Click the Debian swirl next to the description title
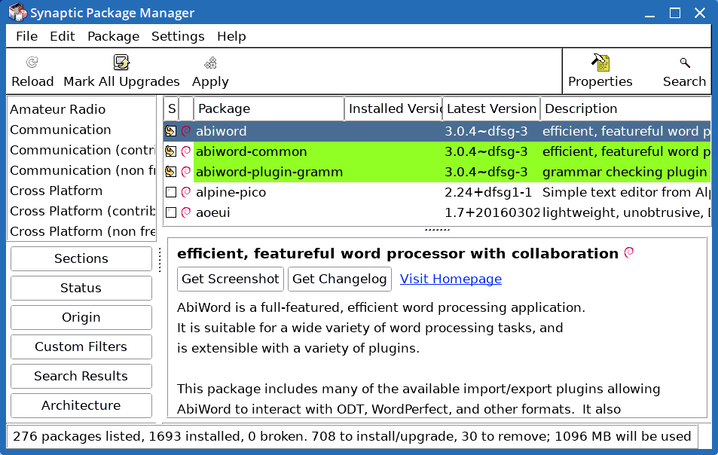Screen dimensions: 718x455 (x=629, y=252)
